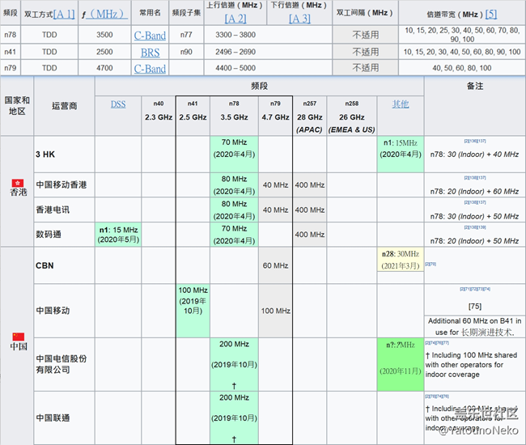Open the [A 1] footnote link
The height and width of the screenshot is (445, 526).
pyautogui.click(x=64, y=14)
